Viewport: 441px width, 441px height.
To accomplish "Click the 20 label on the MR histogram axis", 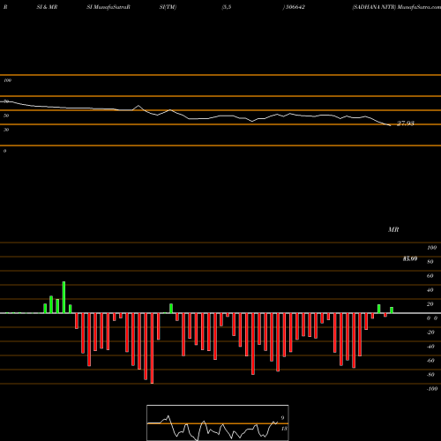I will coord(430,304).
